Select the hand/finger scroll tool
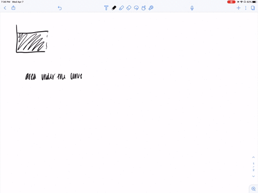The height and width of the screenshot is (193, 258). click(144, 8)
